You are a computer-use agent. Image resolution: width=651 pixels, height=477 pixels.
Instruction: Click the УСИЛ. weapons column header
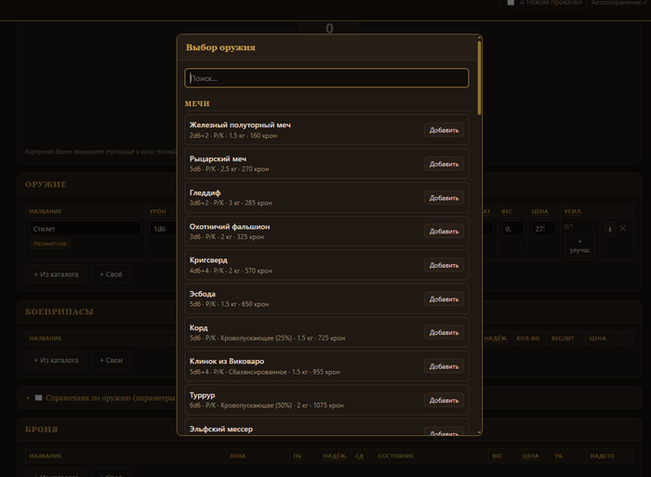573,211
